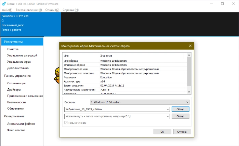Expand the Система dropdown list
Viewport: 239px width, 146px height.
[x=187, y=102]
